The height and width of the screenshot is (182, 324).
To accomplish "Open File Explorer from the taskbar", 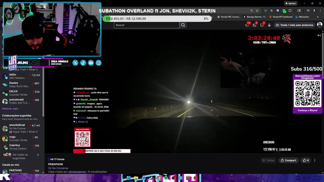I will 136,178.
